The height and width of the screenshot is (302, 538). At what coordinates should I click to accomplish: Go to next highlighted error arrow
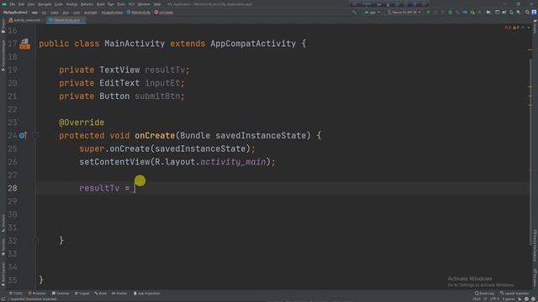point(529,28)
